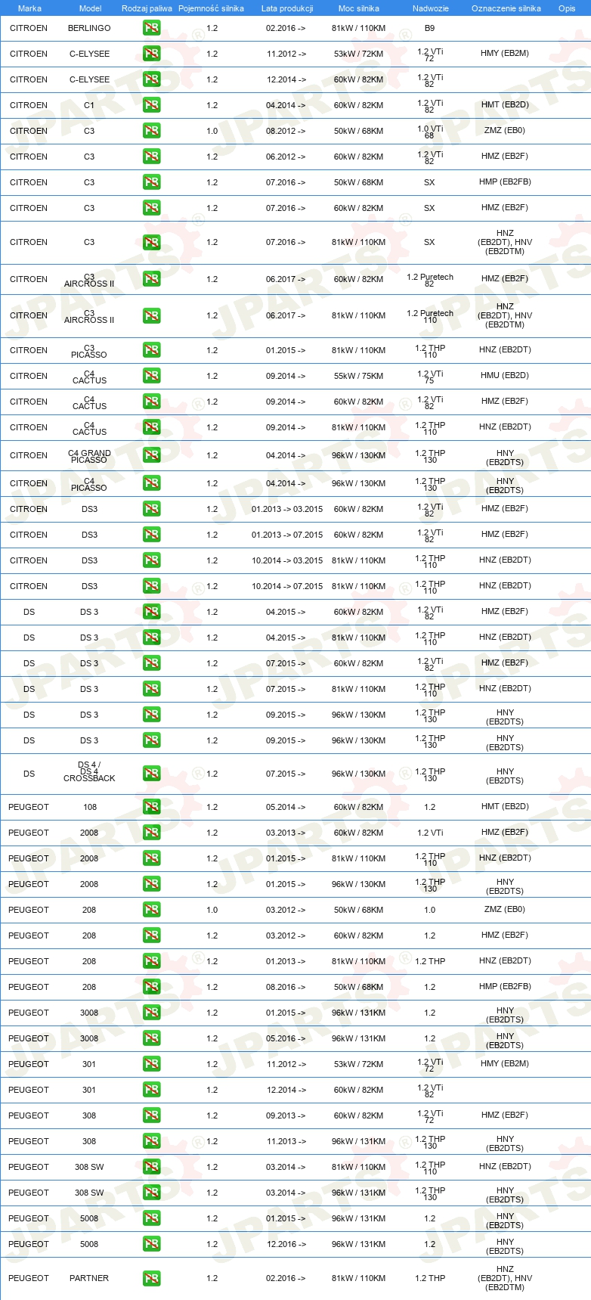The width and height of the screenshot is (591, 1300).
Task: Select the HMT (EB2D) cell in the Citroen C1 row
Action: click(505, 105)
